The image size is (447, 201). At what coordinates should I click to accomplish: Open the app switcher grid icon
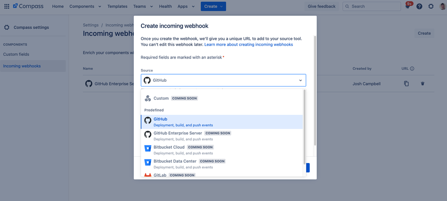(7, 6)
